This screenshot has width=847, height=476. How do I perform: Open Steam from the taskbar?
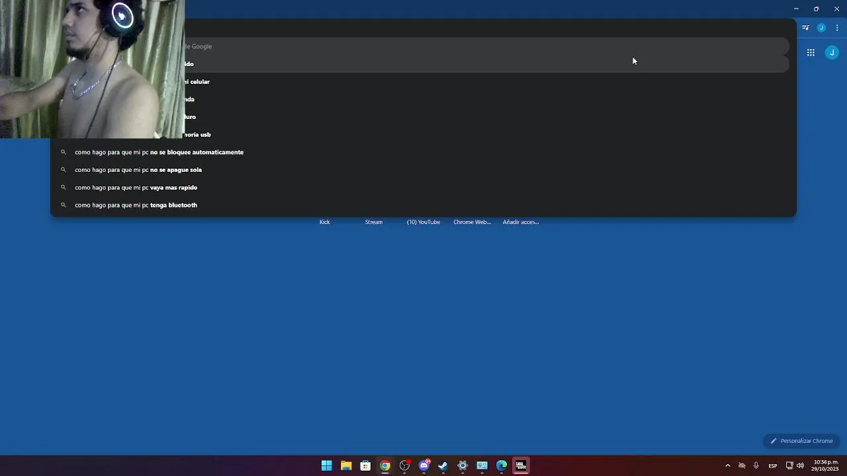pyautogui.click(x=443, y=465)
